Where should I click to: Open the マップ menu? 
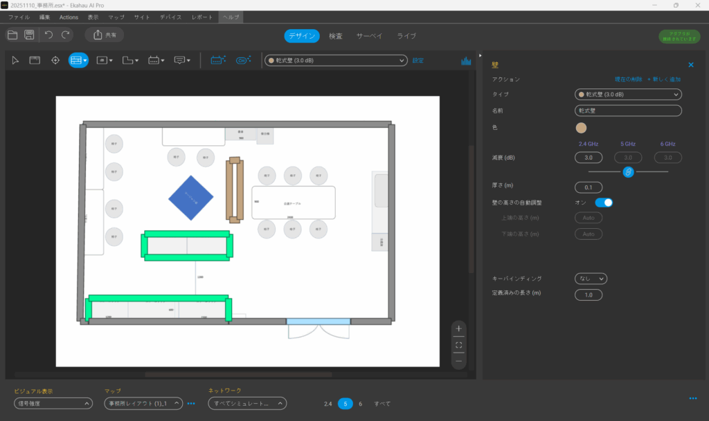click(116, 17)
